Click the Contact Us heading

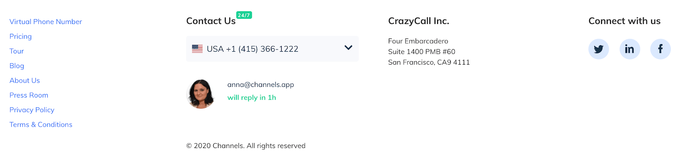pos(211,21)
